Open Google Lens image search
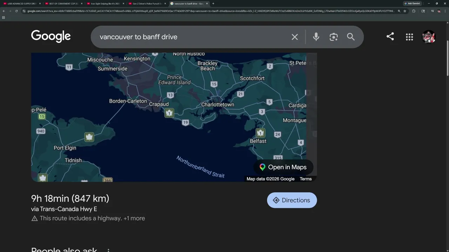This screenshot has width=449, height=252. (x=334, y=37)
